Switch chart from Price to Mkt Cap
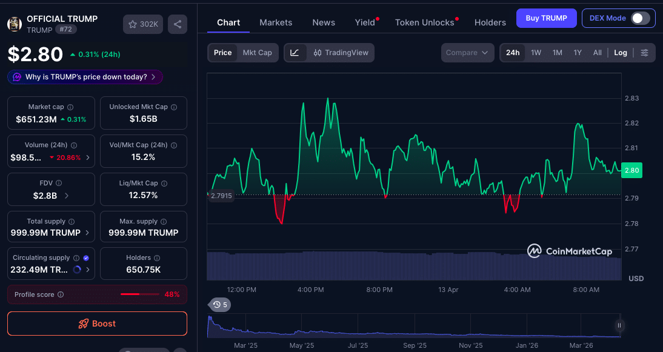Screen dimensions: 663x352 [257, 53]
